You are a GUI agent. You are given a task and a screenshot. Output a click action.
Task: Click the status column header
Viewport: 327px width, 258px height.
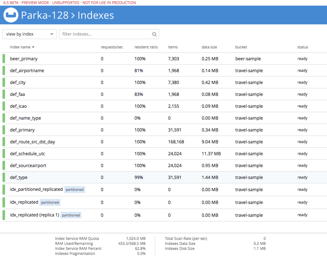tap(302, 47)
